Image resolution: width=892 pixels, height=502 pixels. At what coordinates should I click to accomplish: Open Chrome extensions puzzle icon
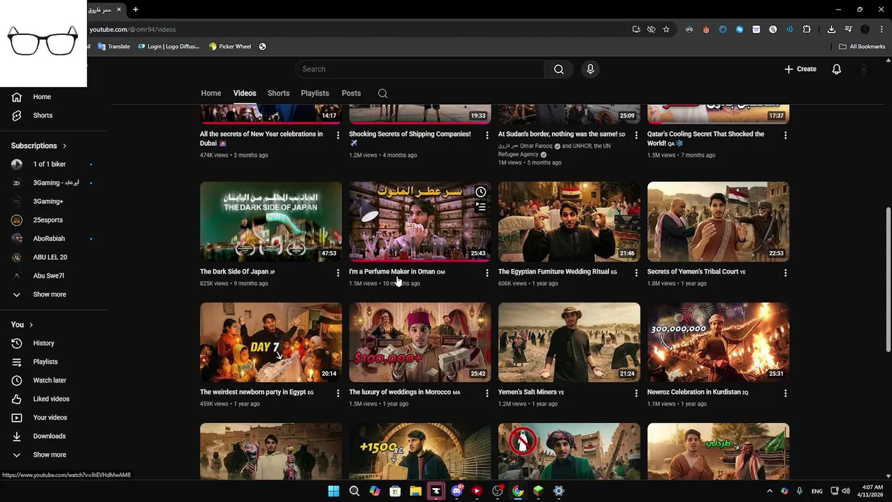[x=807, y=29]
